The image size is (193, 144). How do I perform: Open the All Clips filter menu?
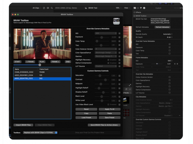[37, 8]
